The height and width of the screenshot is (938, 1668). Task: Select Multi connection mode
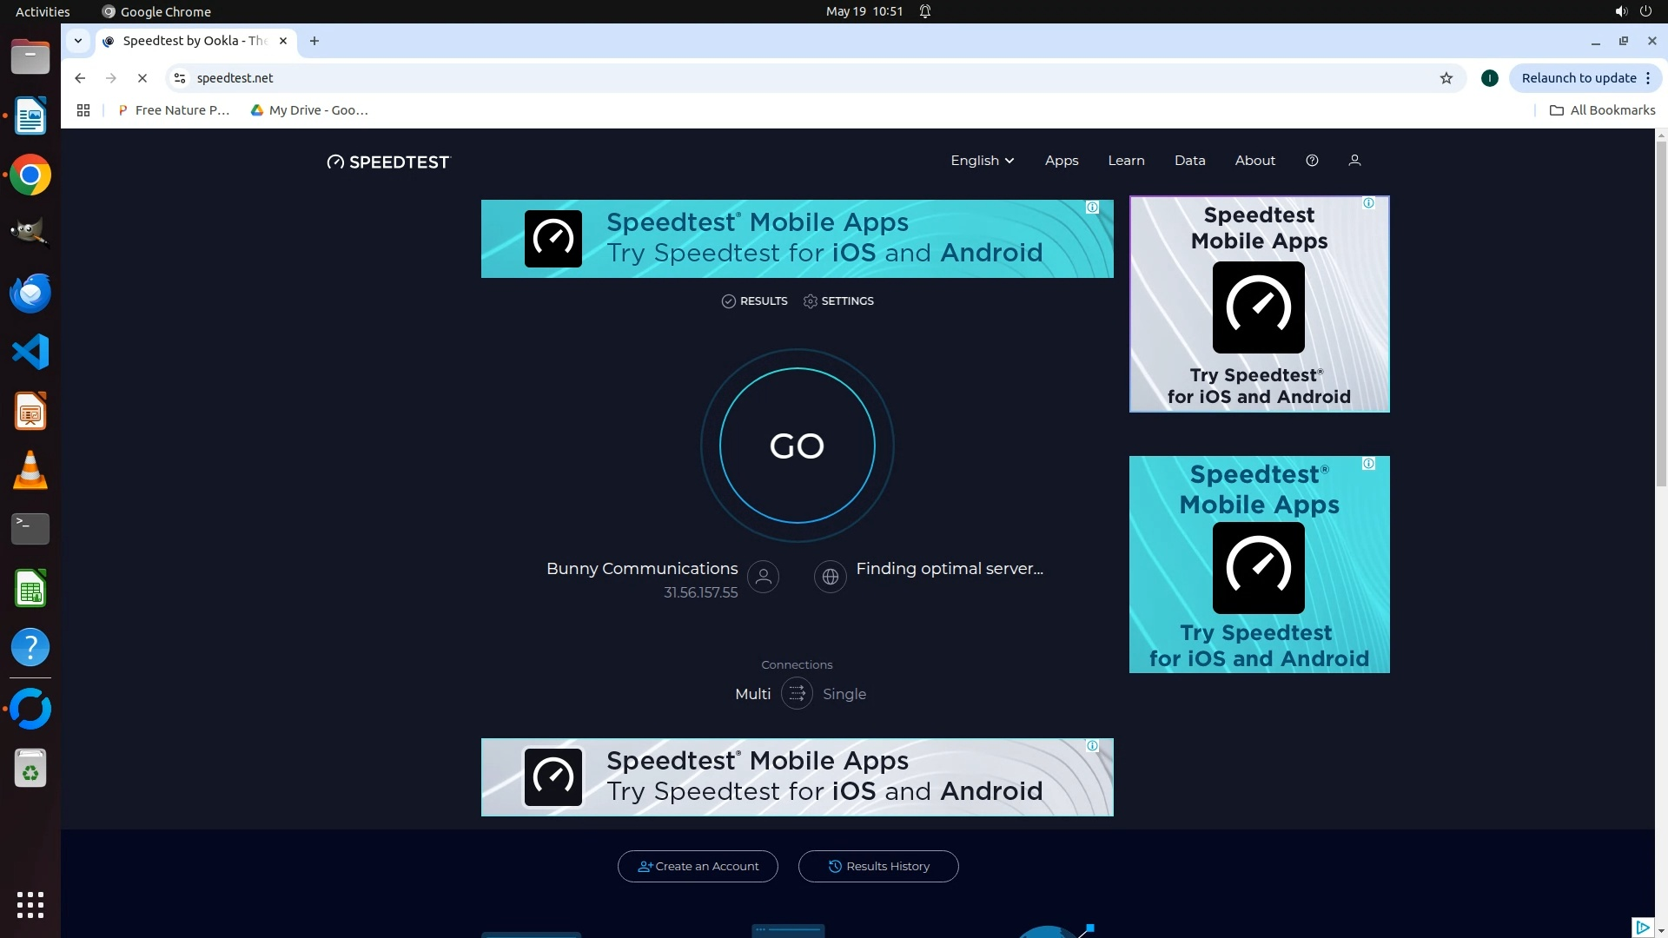[752, 694]
